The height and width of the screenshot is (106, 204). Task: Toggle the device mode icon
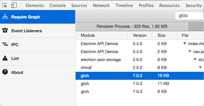(14, 5)
